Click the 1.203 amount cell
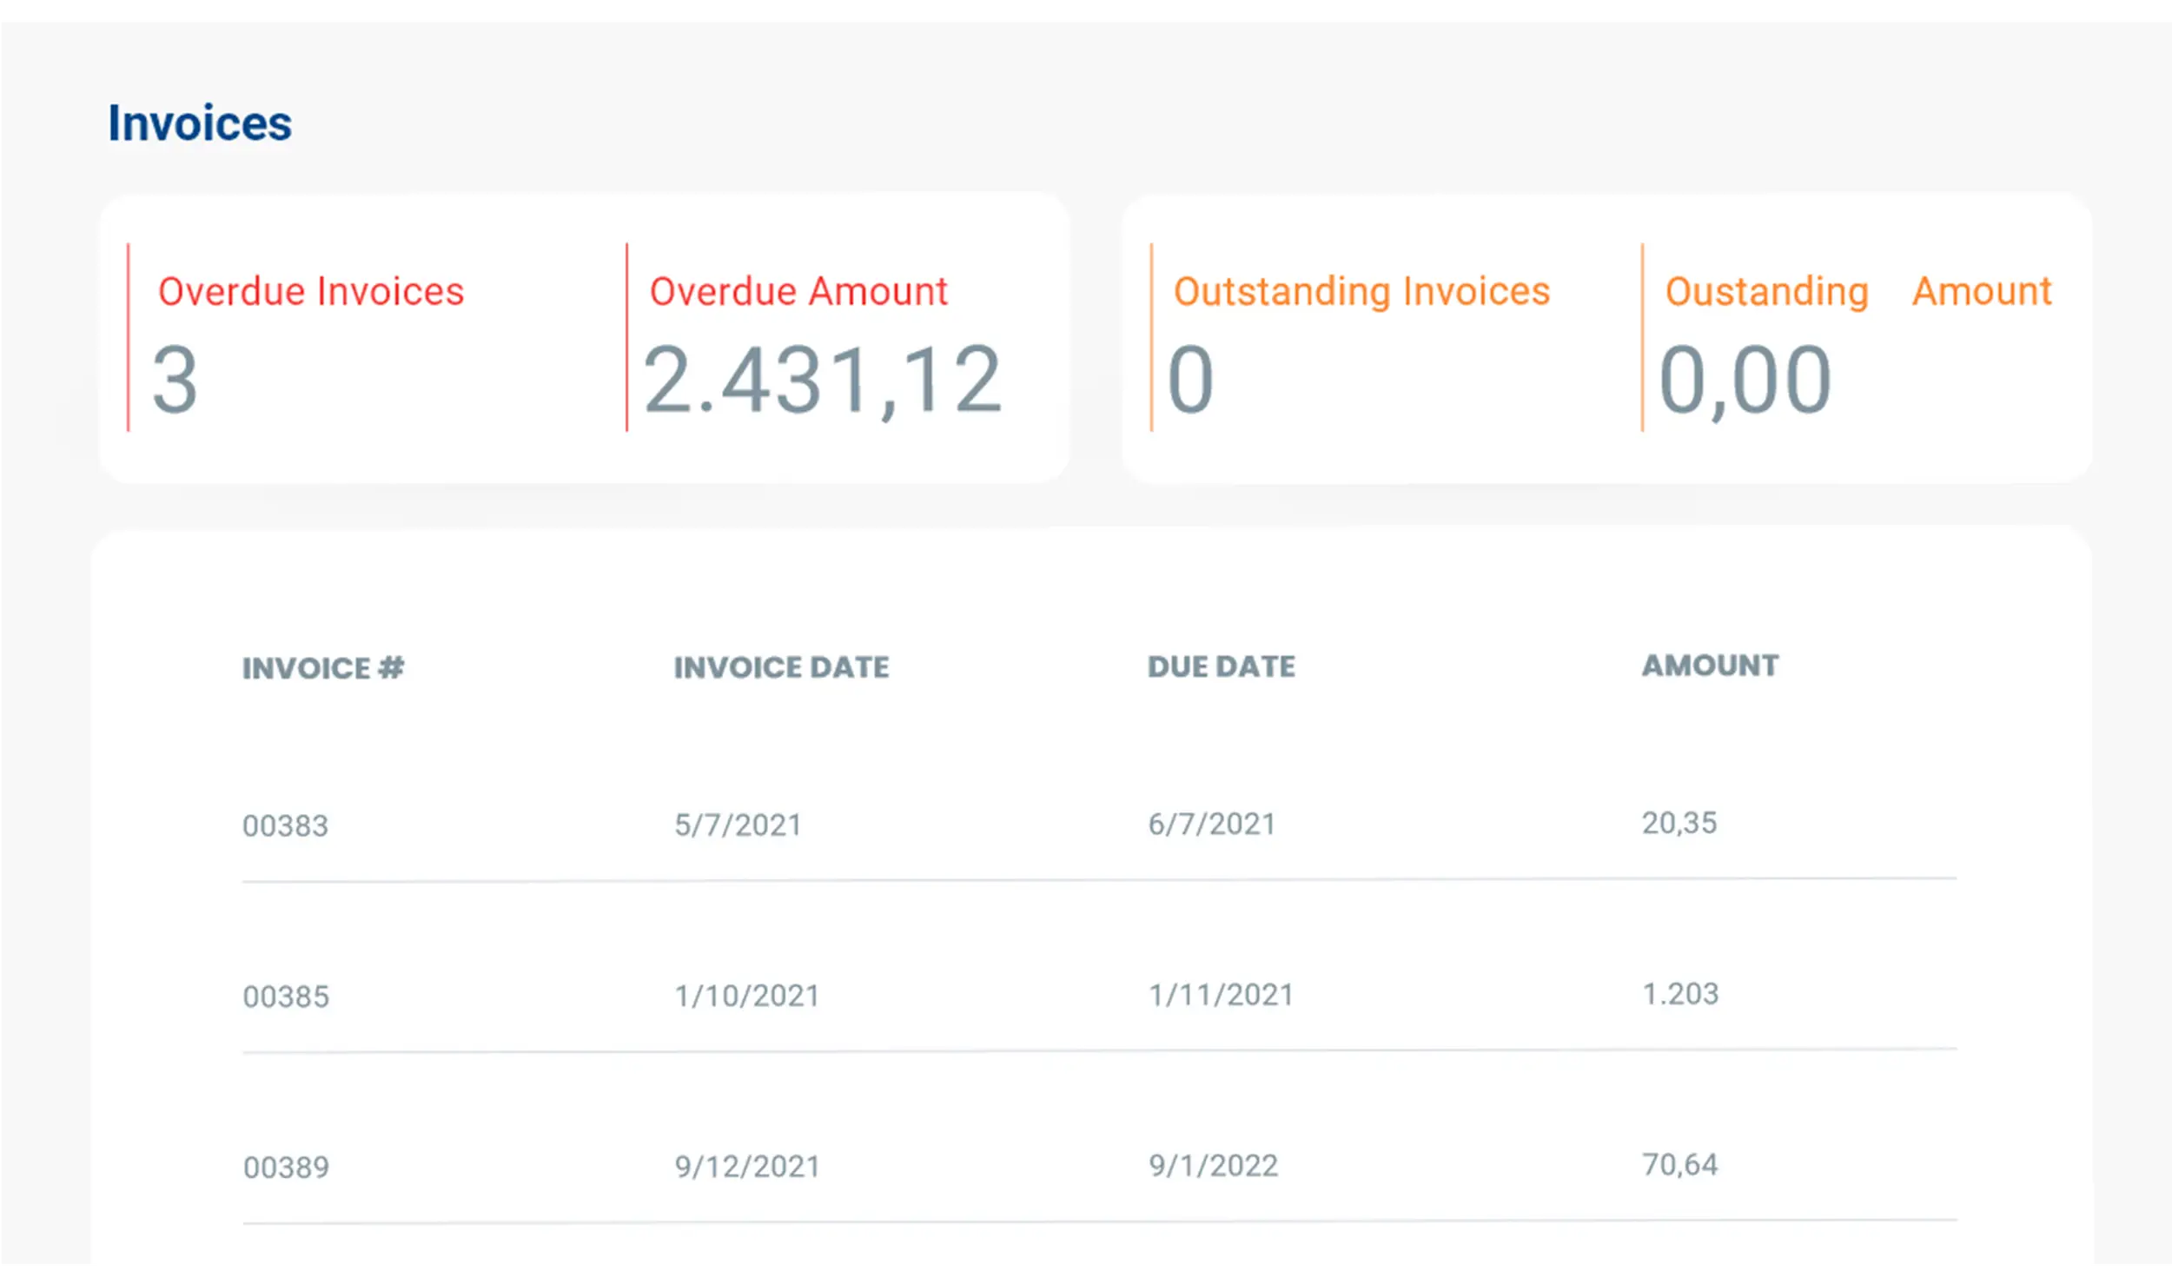The height and width of the screenshot is (1285, 2172). [1679, 994]
